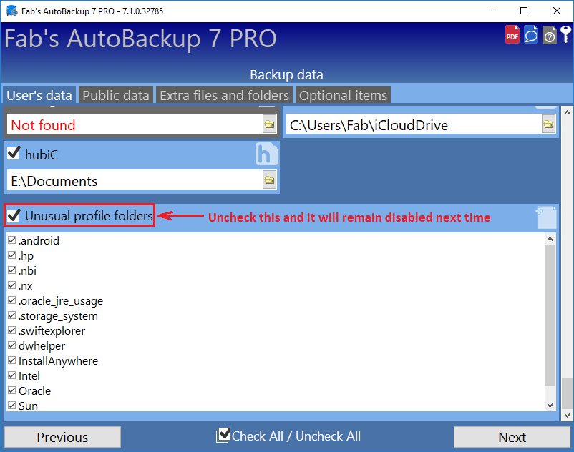Toggle the .hp folder checkbox
Image resolution: width=574 pixels, height=452 pixels.
click(x=12, y=255)
